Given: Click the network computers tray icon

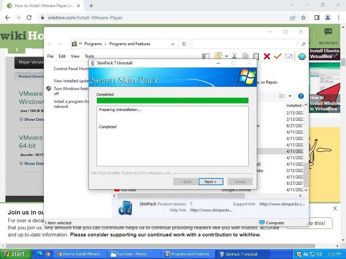Looking at the screenshot, I should [x=313, y=254].
